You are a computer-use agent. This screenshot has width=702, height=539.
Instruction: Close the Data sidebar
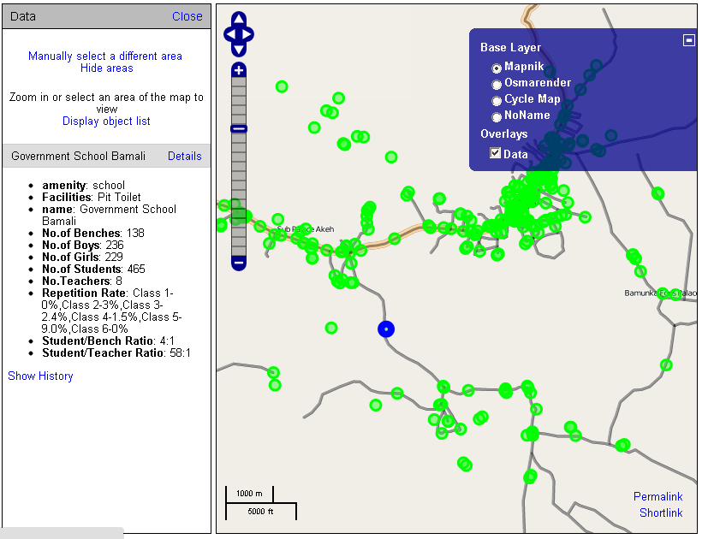(187, 16)
